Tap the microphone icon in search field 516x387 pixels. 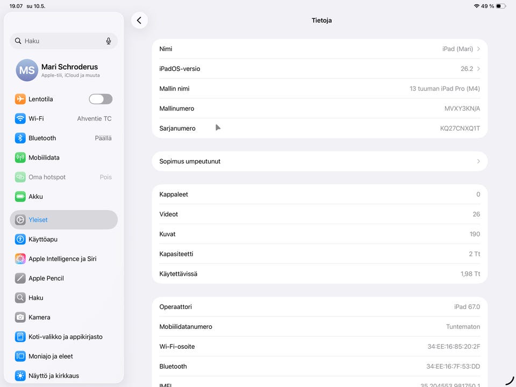click(109, 41)
